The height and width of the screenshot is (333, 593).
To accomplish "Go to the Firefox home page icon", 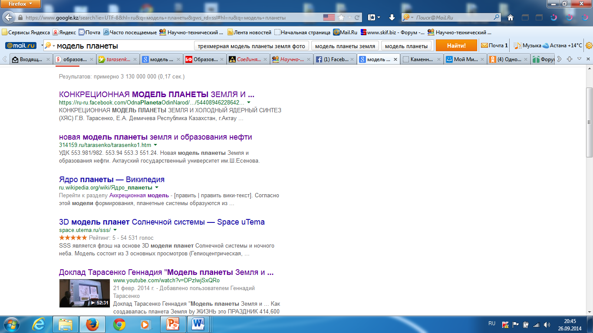I will pos(511,18).
